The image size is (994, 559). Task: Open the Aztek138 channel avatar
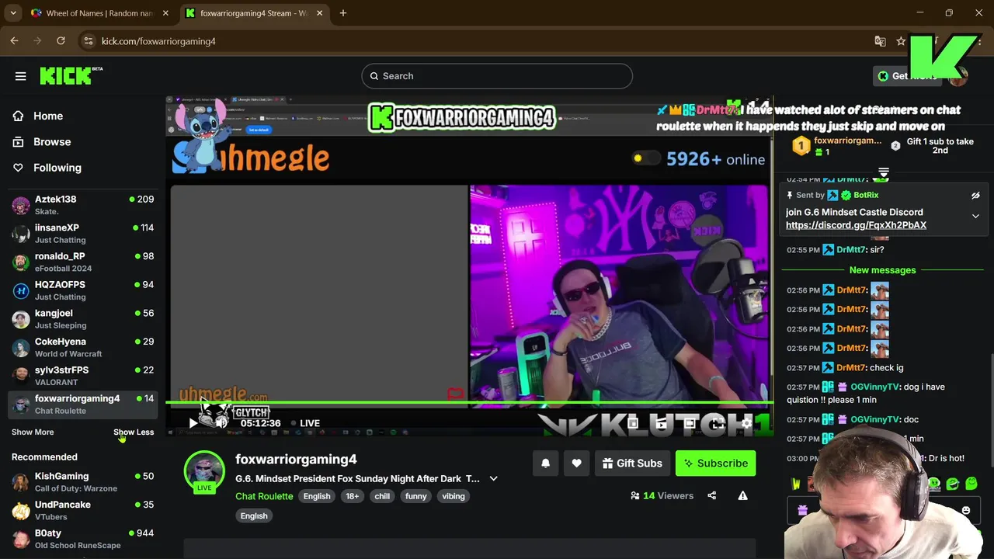pos(21,205)
